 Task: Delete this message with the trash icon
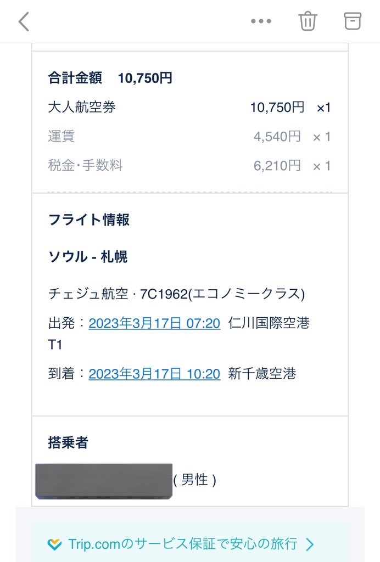coord(308,22)
